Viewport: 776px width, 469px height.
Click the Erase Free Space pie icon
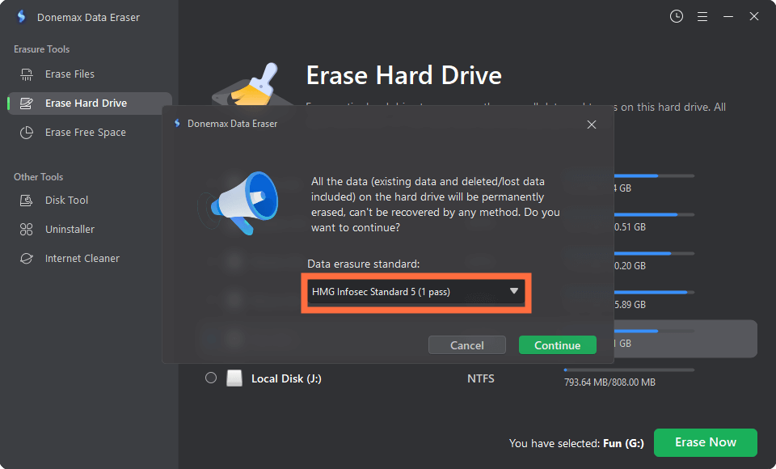point(26,133)
